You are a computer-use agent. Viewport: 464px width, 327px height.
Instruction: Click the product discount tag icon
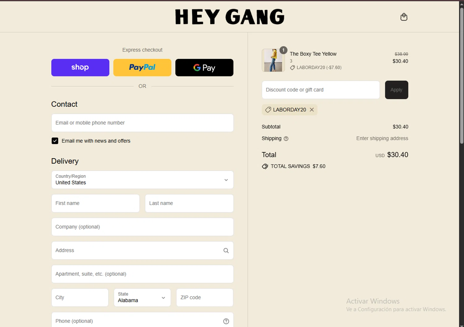tap(292, 68)
